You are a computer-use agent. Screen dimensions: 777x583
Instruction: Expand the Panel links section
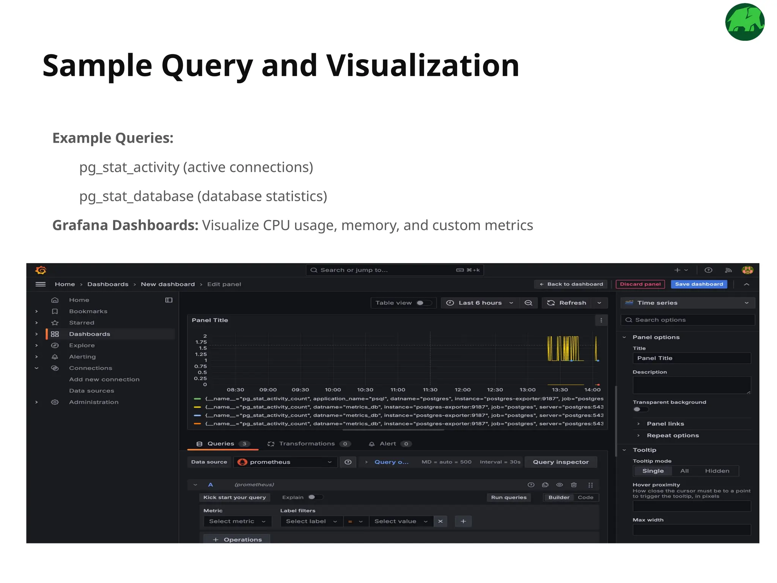coord(665,424)
